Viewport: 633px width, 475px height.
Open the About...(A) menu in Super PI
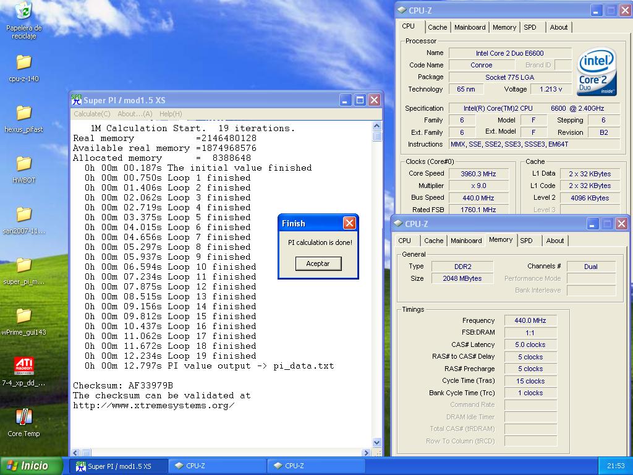coord(135,114)
